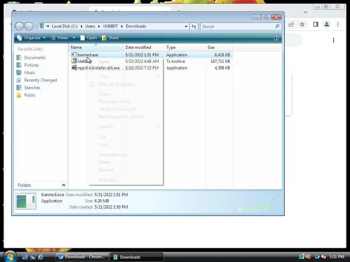
Task: Click Chrome's bookmark star icon
Action: click(x=302, y=24)
